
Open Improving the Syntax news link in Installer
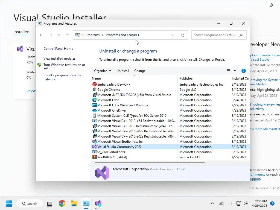pyautogui.click(x=265, y=82)
